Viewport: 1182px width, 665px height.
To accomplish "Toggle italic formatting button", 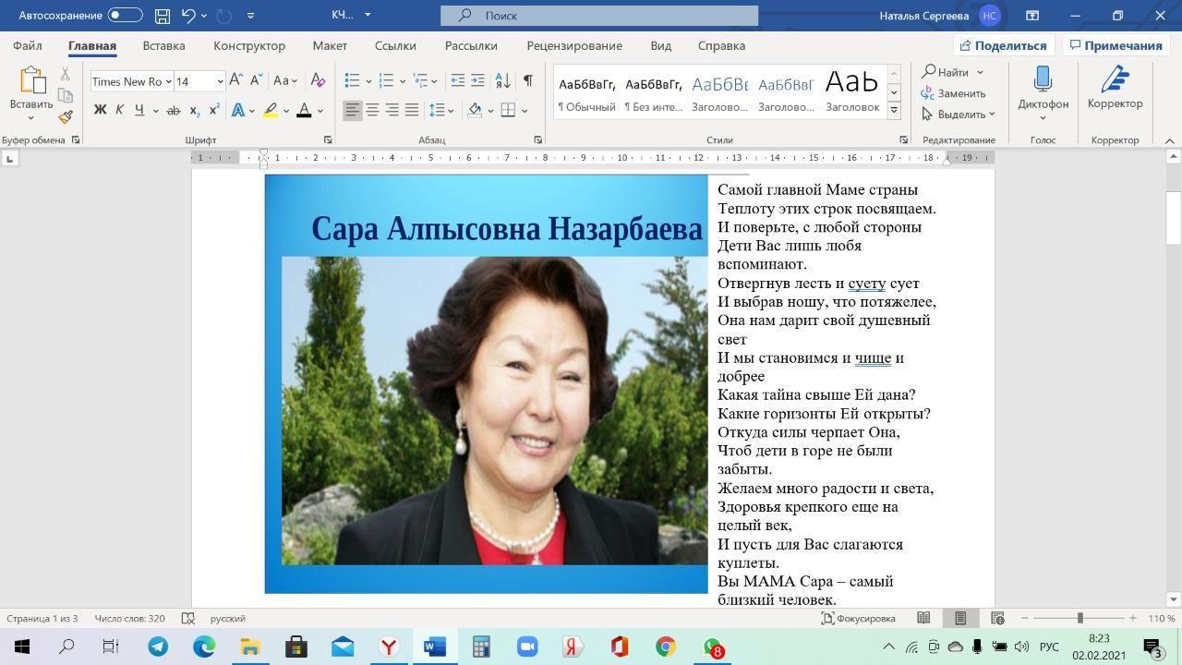I will pos(119,110).
